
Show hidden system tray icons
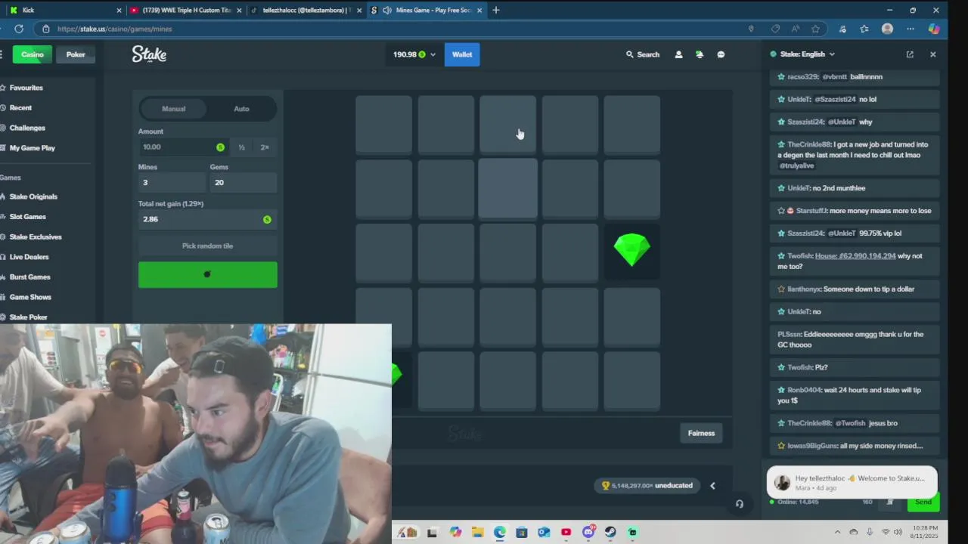point(837,532)
